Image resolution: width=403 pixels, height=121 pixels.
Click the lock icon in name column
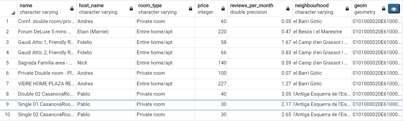(72, 9)
